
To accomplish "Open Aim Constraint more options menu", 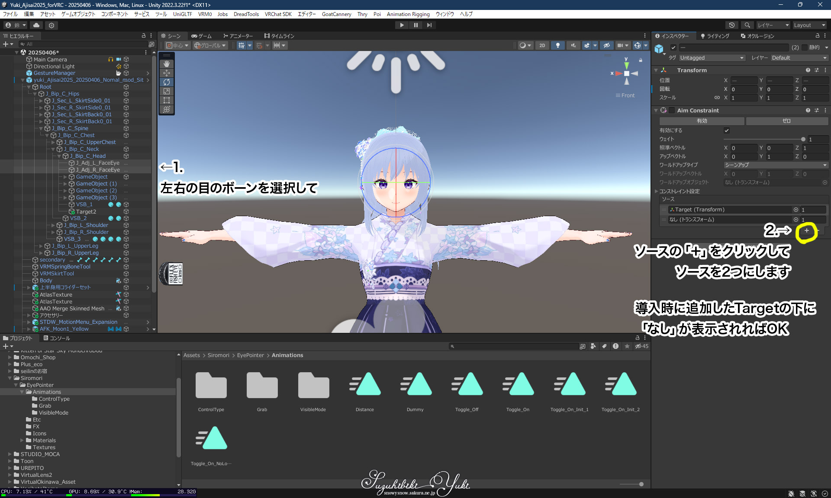I will pos(825,110).
